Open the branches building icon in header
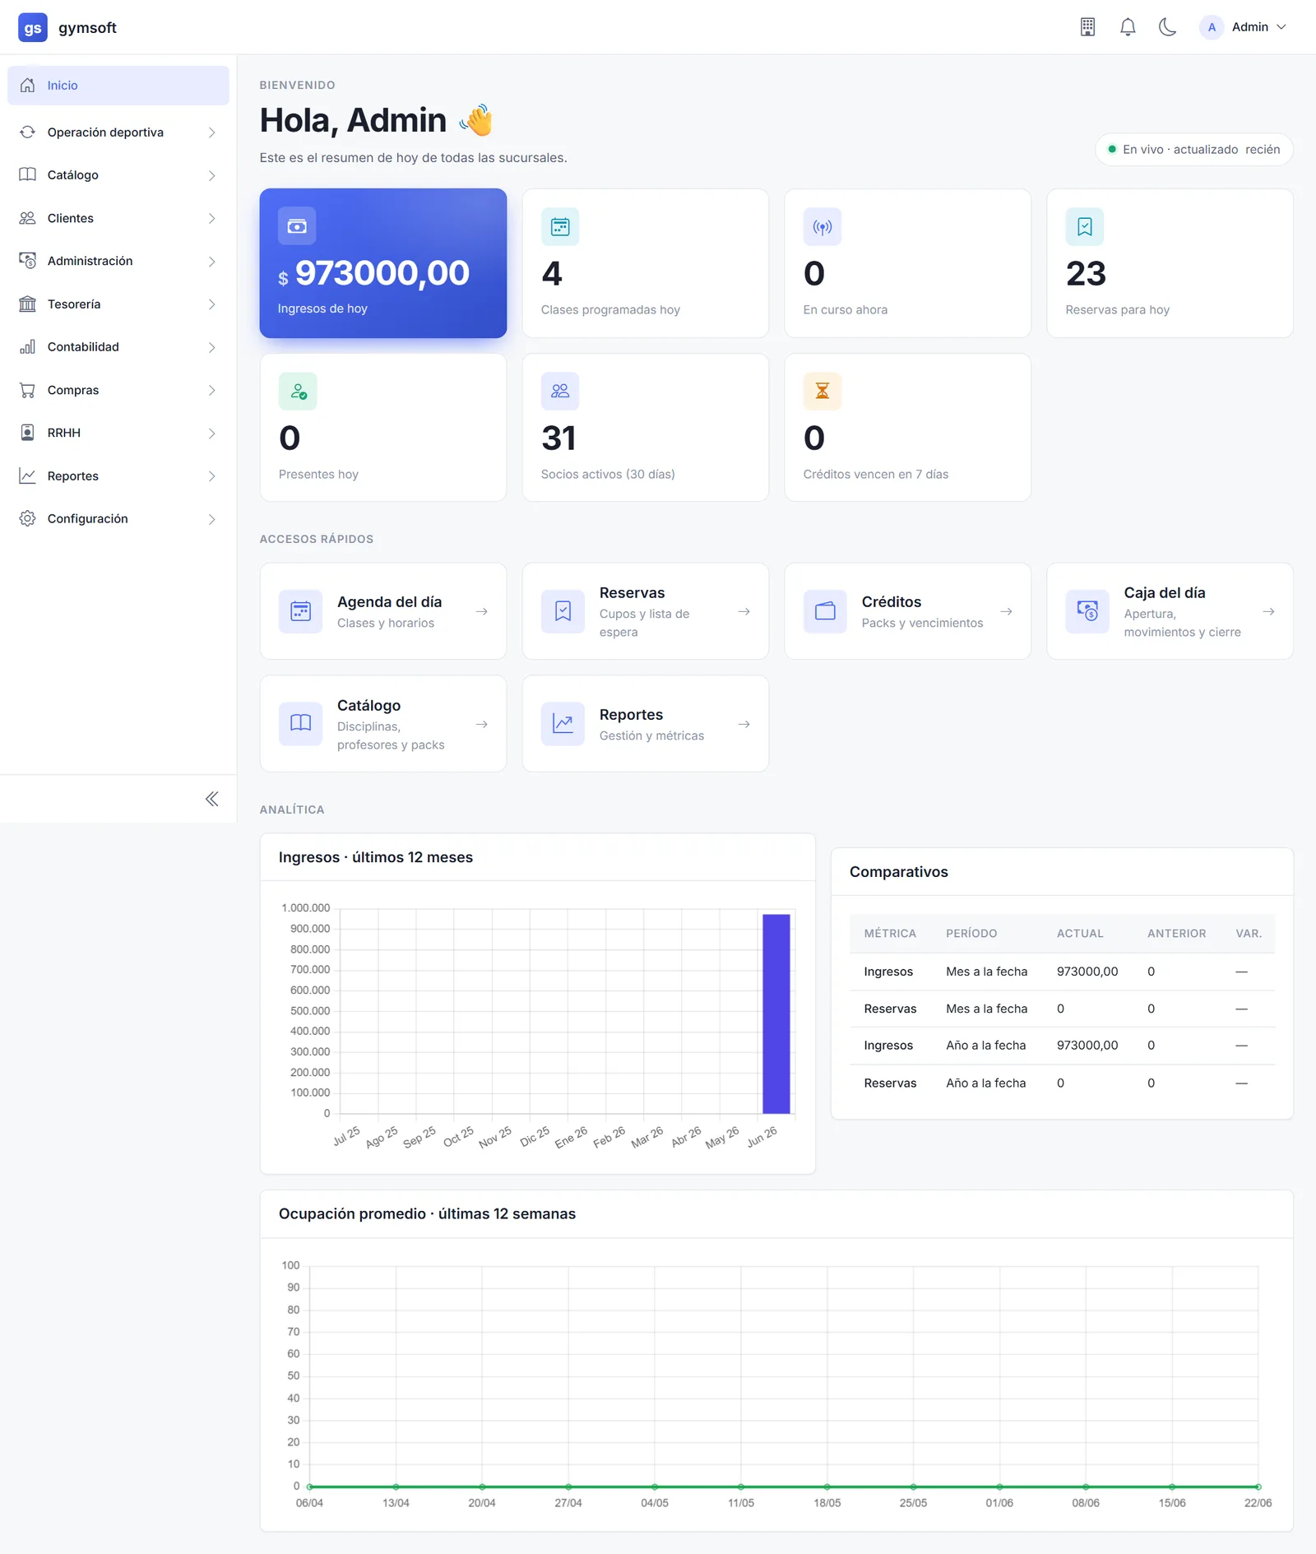Screen dimensions: 1316x1554 tap(1087, 27)
